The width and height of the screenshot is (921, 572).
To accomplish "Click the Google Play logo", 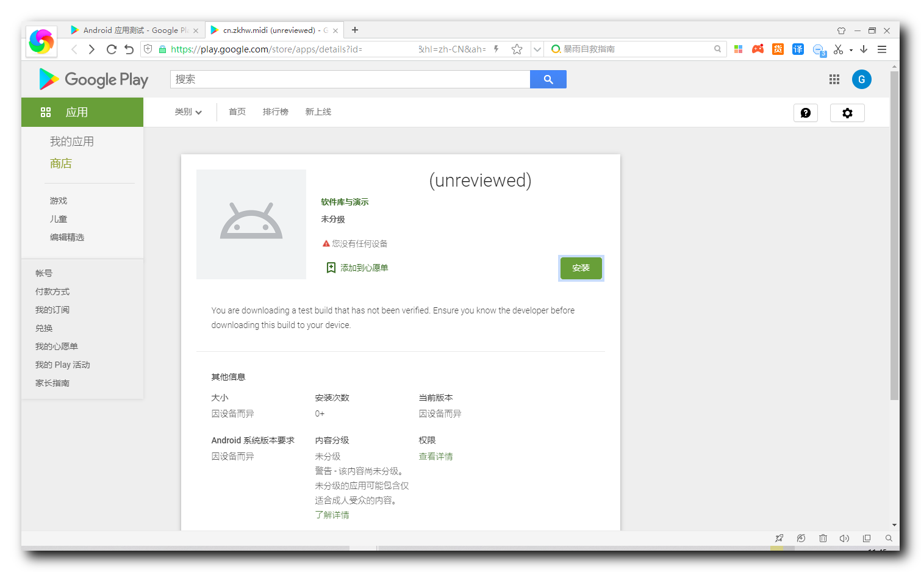I will point(93,79).
